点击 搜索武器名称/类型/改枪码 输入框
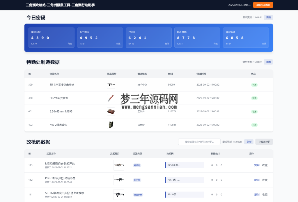This screenshot has height=202, width=298. [x=199, y=142]
